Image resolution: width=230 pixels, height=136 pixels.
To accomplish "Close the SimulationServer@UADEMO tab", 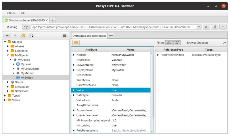I will pos(47,20).
